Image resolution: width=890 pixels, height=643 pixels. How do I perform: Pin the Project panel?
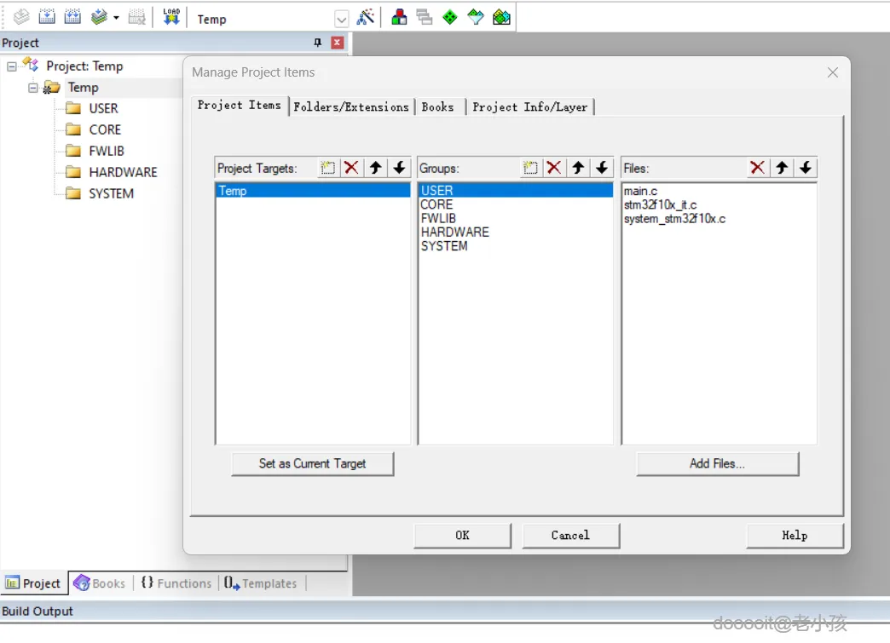point(317,43)
